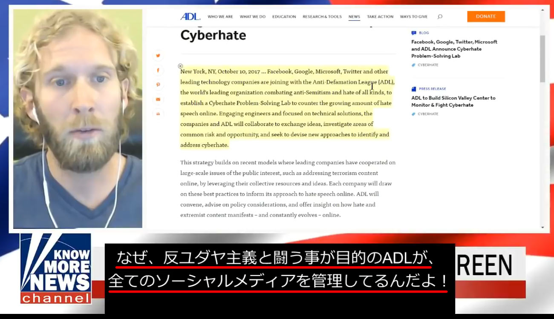The width and height of the screenshot is (554, 319).
Task: Click the paragraph starting 'This strategy builds'
Action: point(288,189)
